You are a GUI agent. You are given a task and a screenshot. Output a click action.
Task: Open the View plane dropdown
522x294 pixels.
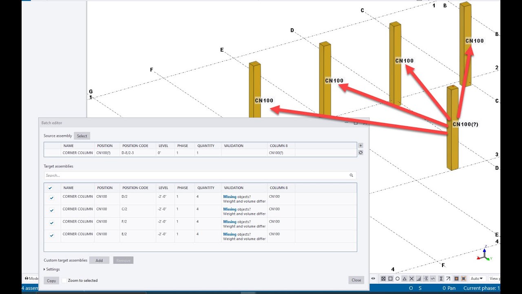tap(494, 278)
